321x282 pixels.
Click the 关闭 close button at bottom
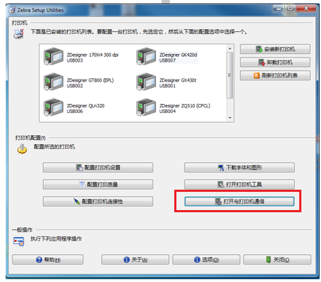pyautogui.click(x=277, y=260)
